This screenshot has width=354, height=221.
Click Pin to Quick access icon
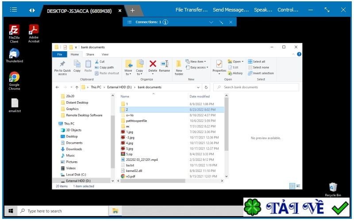click(62, 68)
